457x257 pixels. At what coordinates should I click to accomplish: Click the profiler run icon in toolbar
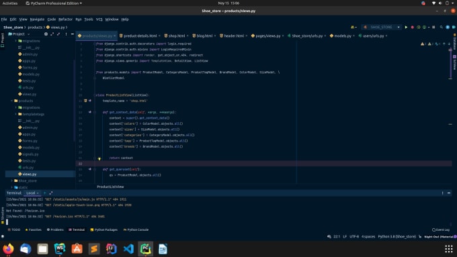tap(424, 27)
